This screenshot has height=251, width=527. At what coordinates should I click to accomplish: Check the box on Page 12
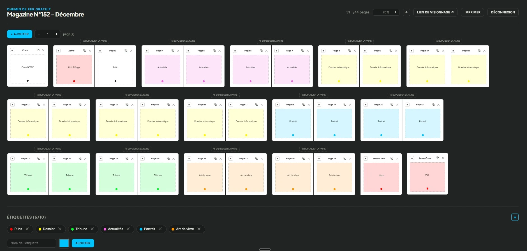[13, 105]
